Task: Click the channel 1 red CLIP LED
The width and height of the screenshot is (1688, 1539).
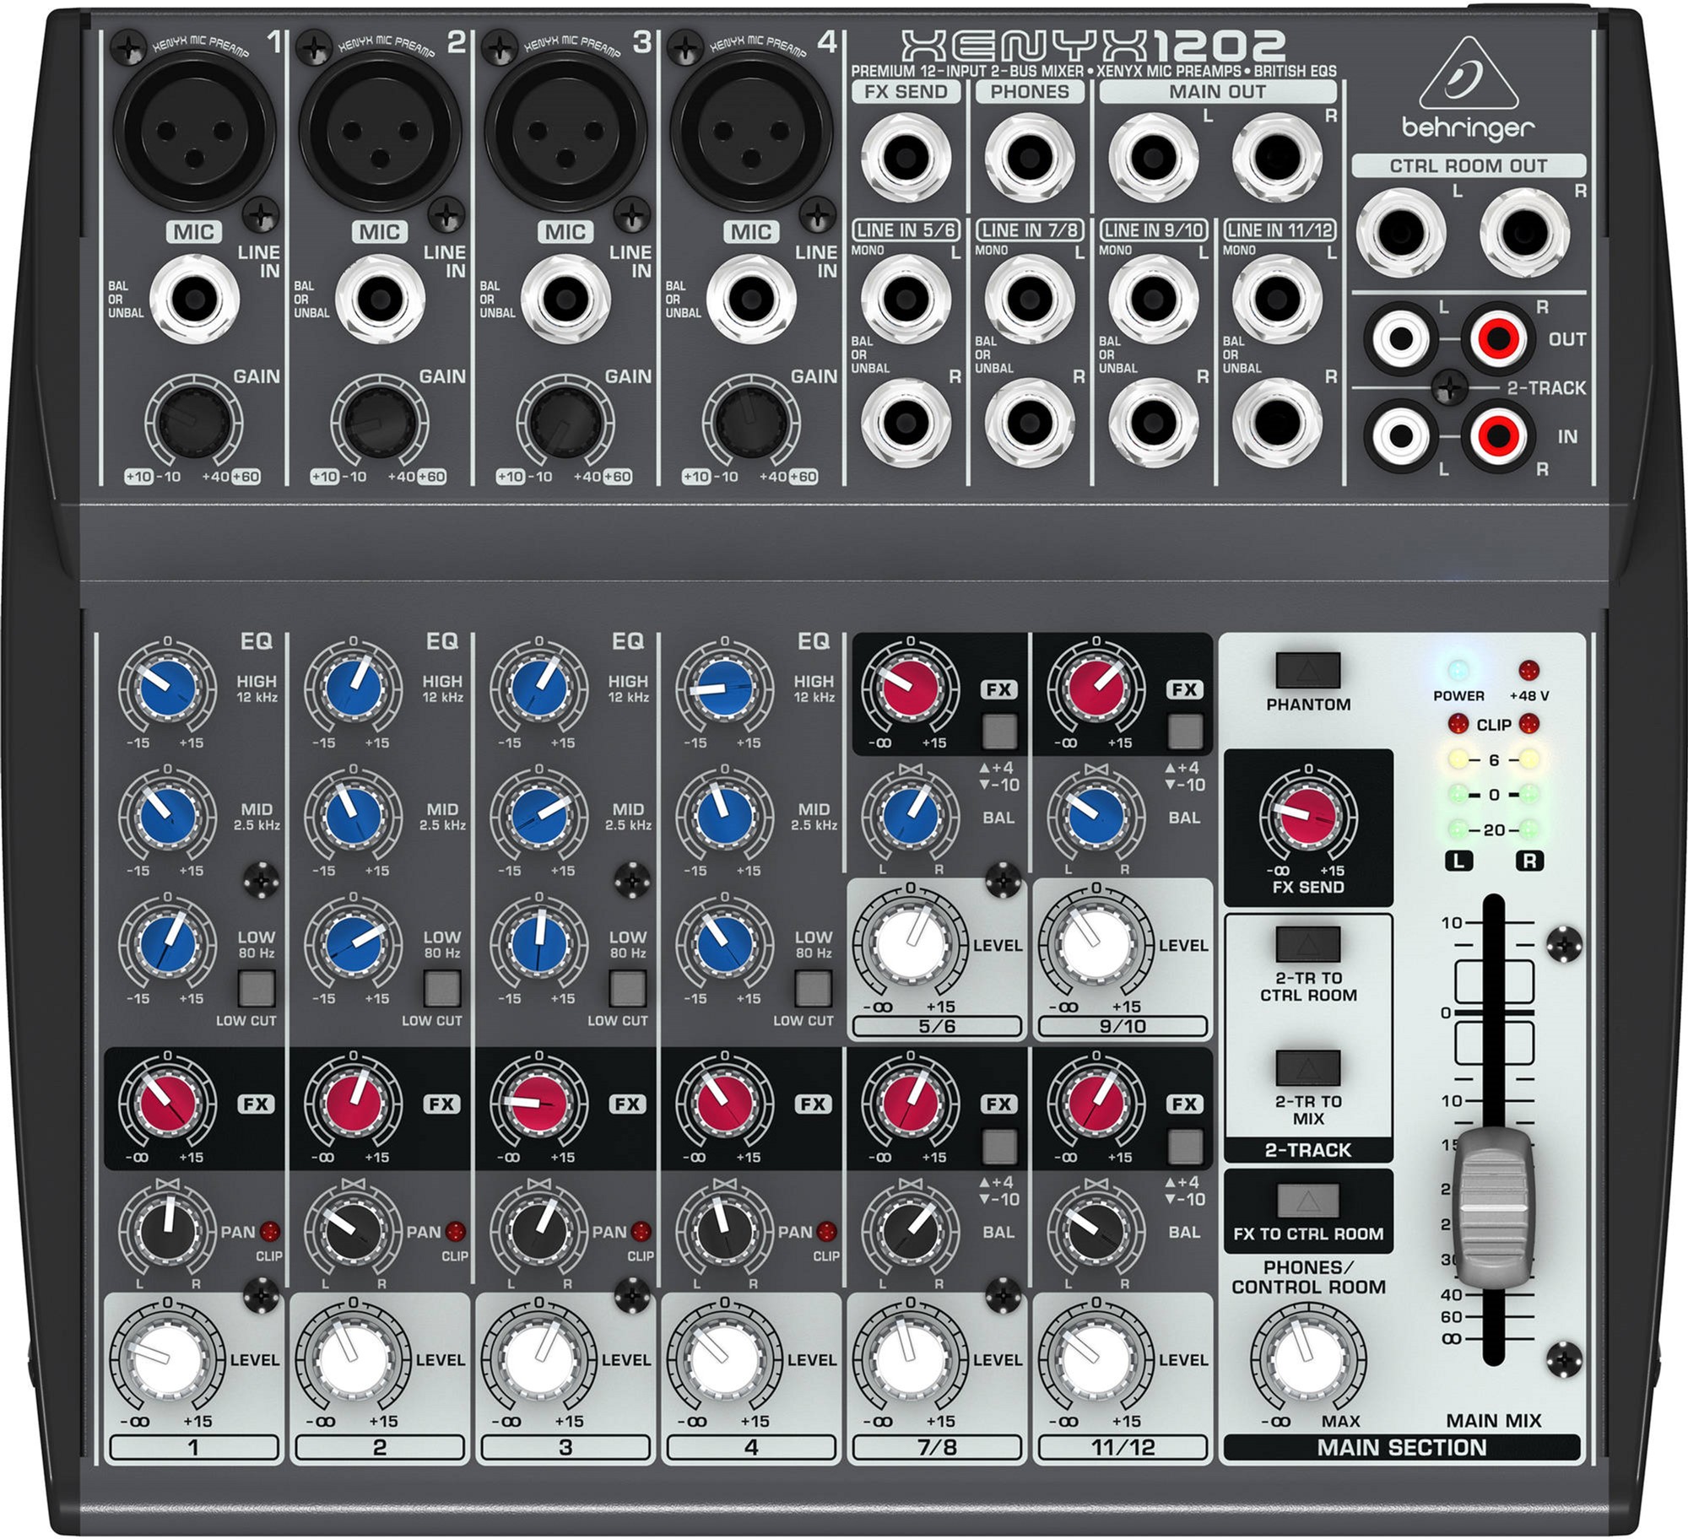Action: click(x=270, y=1232)
